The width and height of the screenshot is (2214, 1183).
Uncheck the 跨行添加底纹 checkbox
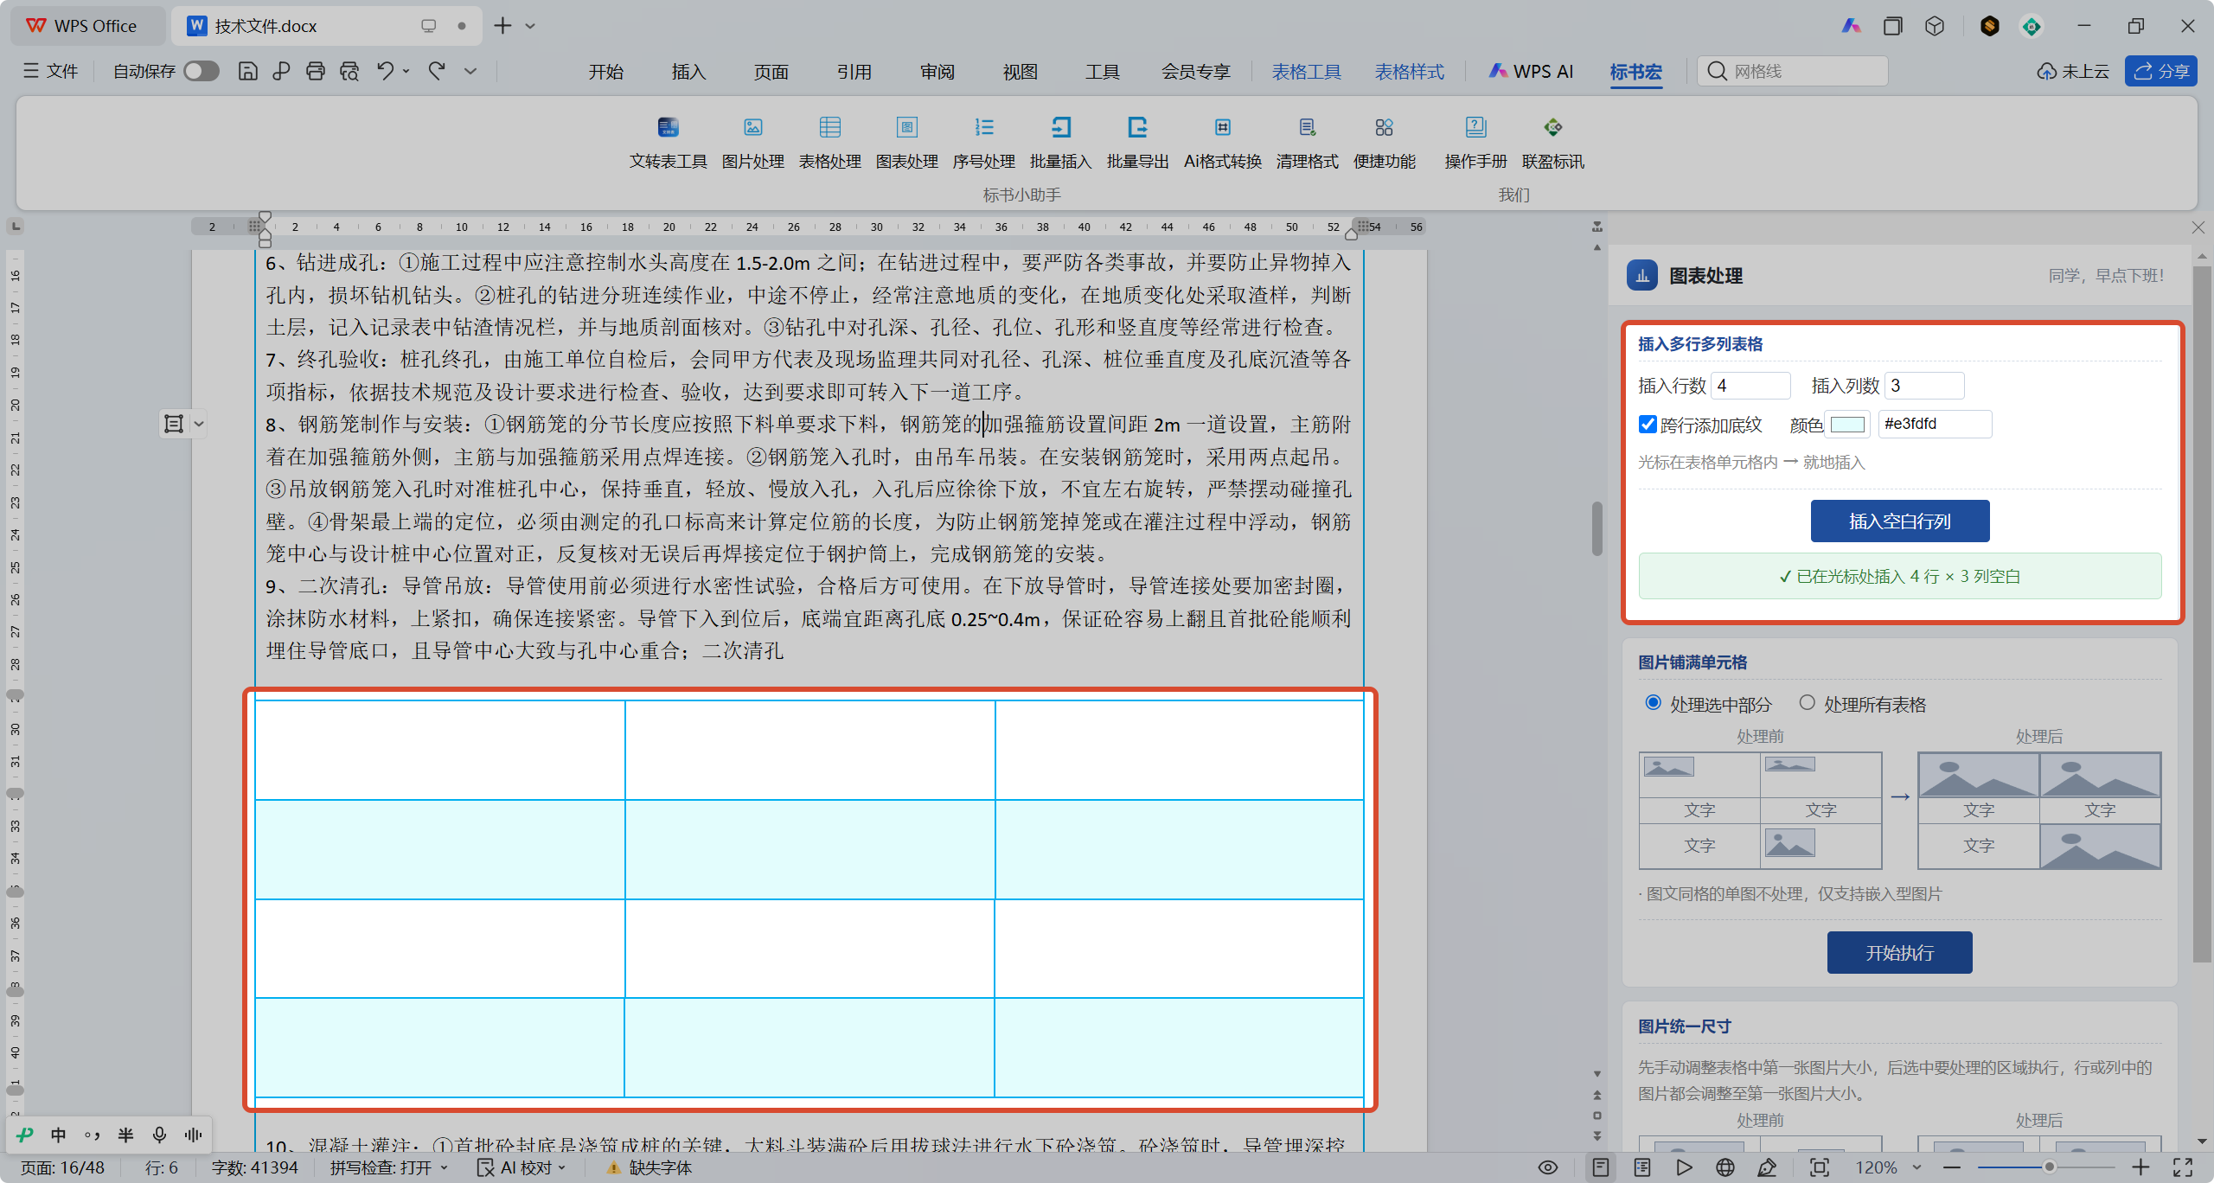[1648, 425]
